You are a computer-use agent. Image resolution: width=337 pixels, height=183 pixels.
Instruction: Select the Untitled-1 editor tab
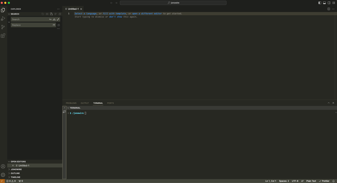(x=73, y=9)
